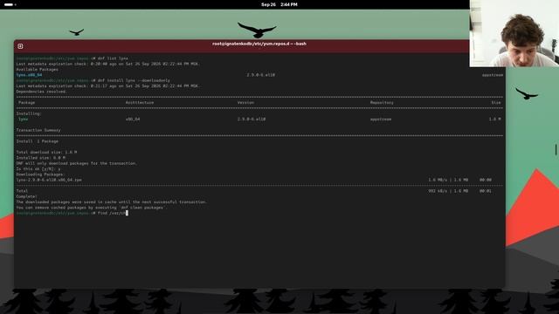Click the 'dnf clean packages' hint line

click(91, 208)
